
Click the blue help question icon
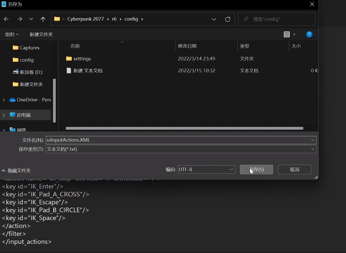point(309,34)
